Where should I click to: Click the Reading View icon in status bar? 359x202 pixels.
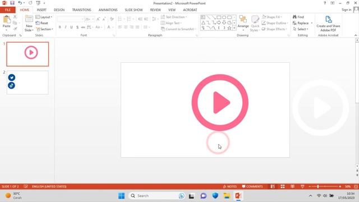292,186
